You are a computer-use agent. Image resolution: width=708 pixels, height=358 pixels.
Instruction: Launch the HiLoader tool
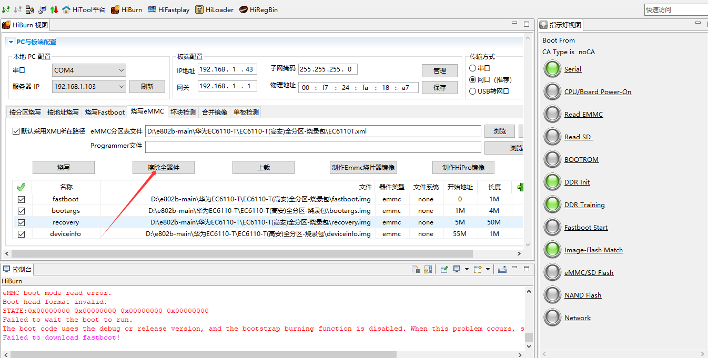(215, 9)
